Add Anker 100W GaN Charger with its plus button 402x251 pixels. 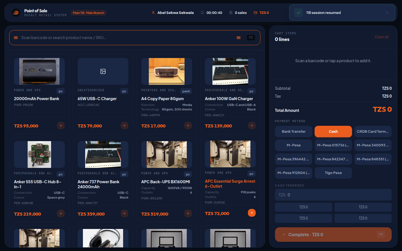coord(252,126)
